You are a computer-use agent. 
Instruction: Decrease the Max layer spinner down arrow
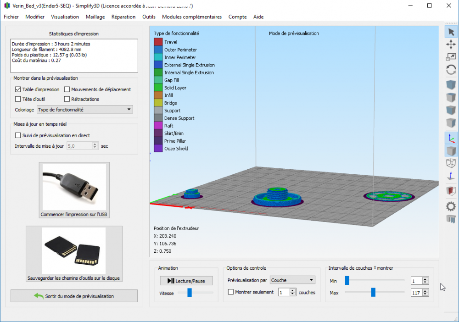425,294
